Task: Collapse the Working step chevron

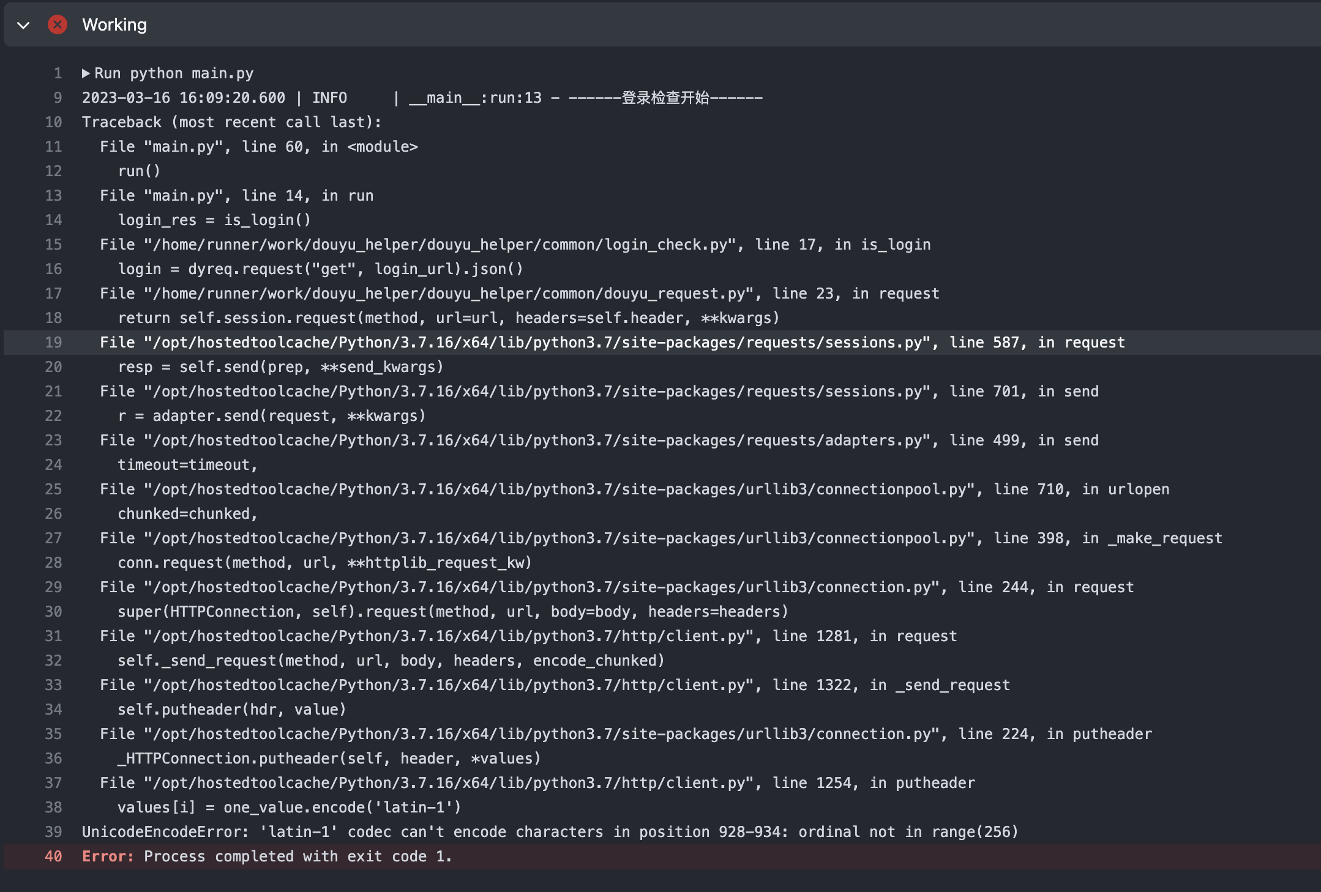Action: pos(23,25)
